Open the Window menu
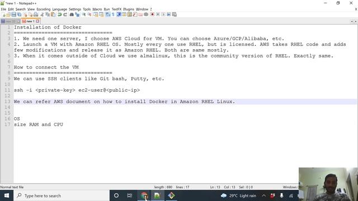This screenshot has width=358, height=201. pyautogui.click(x=142, y=9)
